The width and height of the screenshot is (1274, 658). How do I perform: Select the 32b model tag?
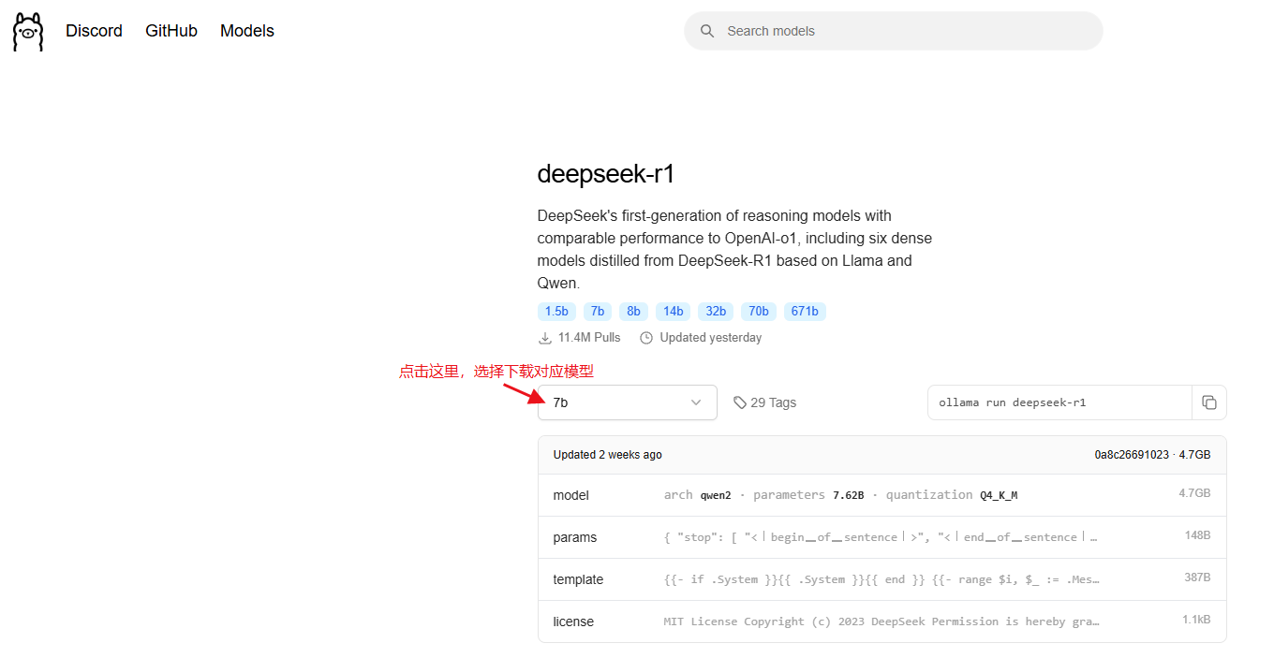click(x=716, y=311)
